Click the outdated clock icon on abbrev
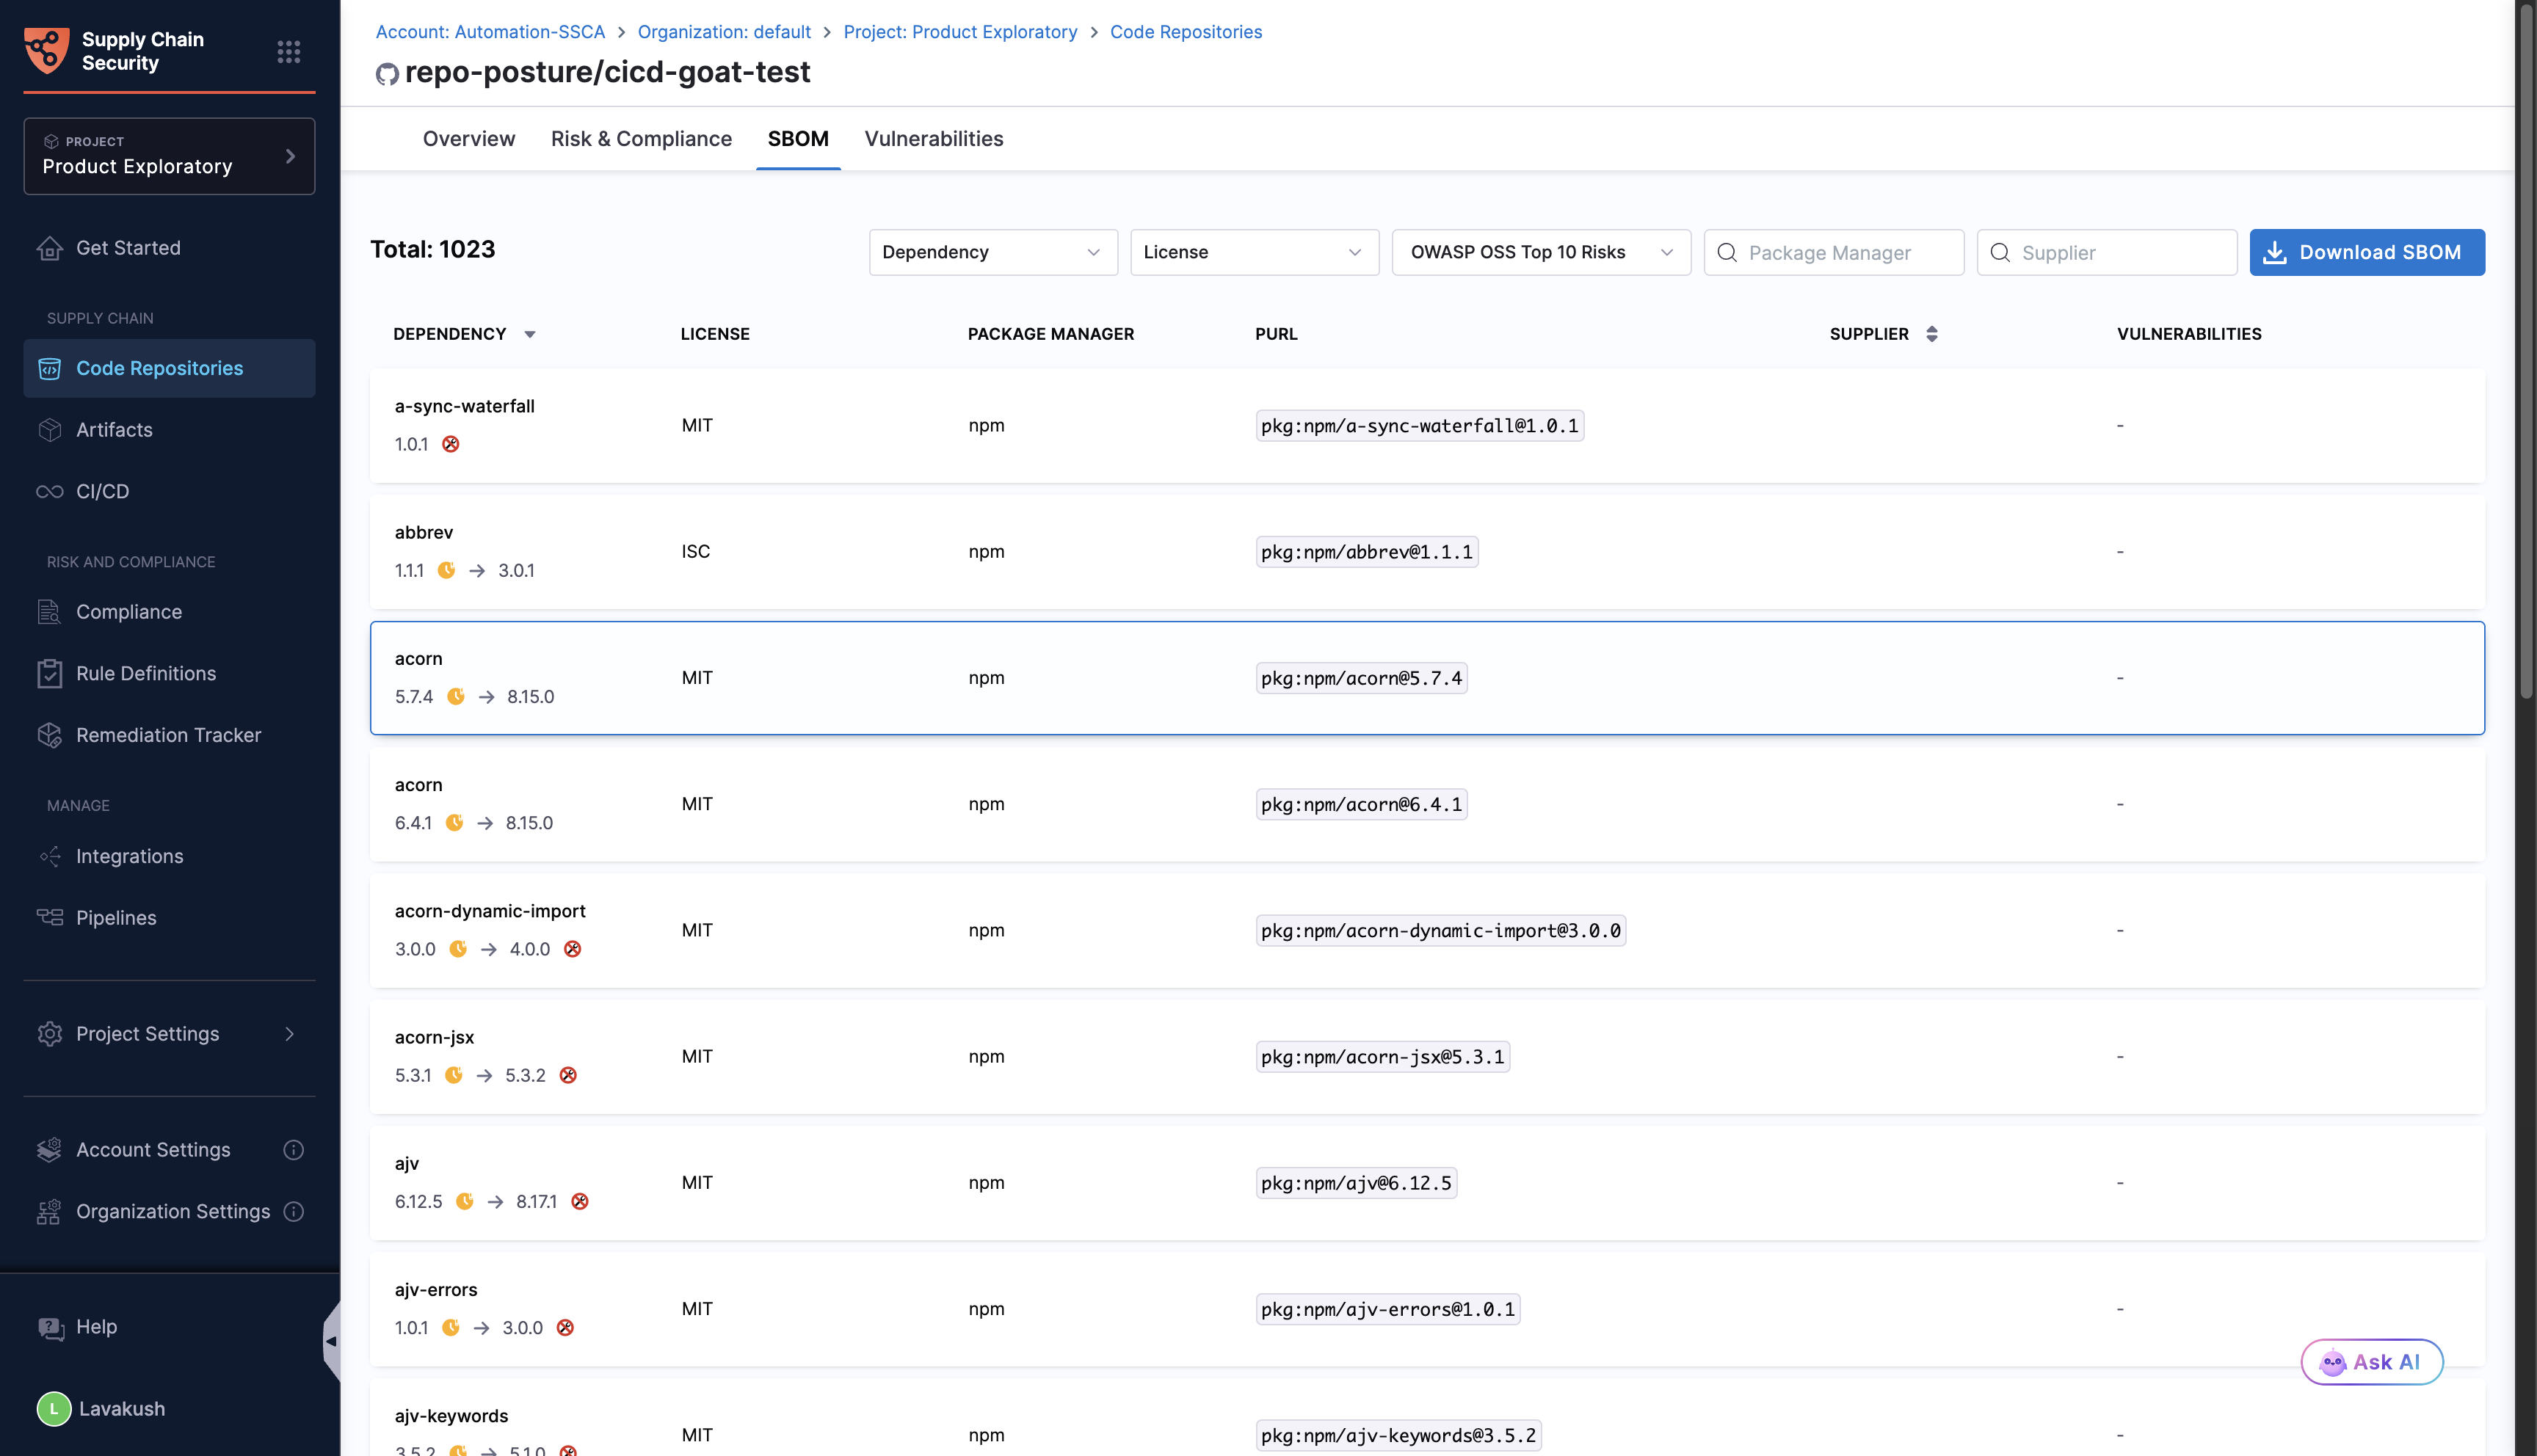 click(447, 570)
